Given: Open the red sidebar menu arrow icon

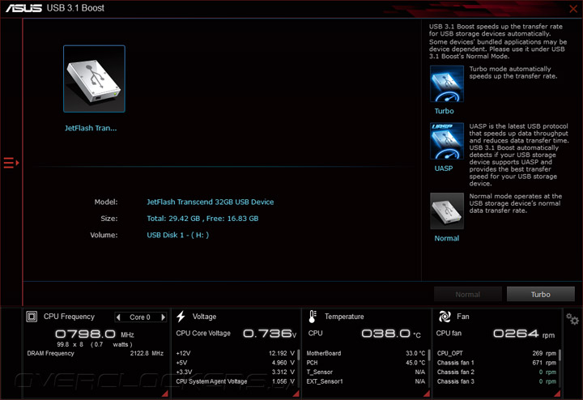Looking at the screenshot, I should 11,163.
